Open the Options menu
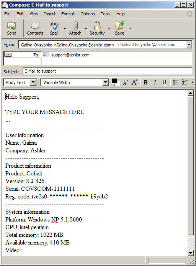Viewport: 196px width, 266px height. 88,14
